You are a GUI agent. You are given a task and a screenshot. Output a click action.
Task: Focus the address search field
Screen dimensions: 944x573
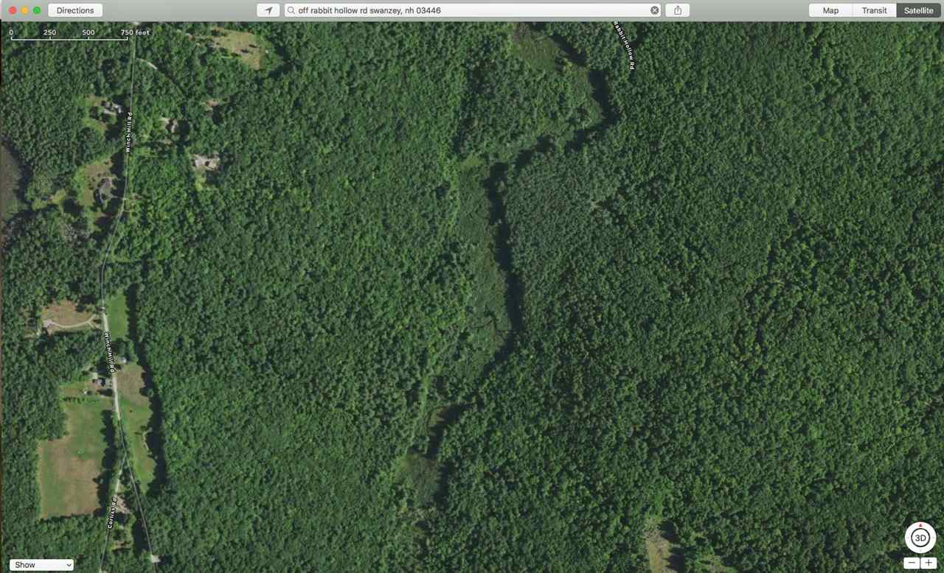(x=472, y=10)
